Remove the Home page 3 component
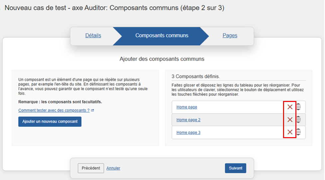Image resolution: width=325 pixels, height=180 pixels. (x=290, y=132)
